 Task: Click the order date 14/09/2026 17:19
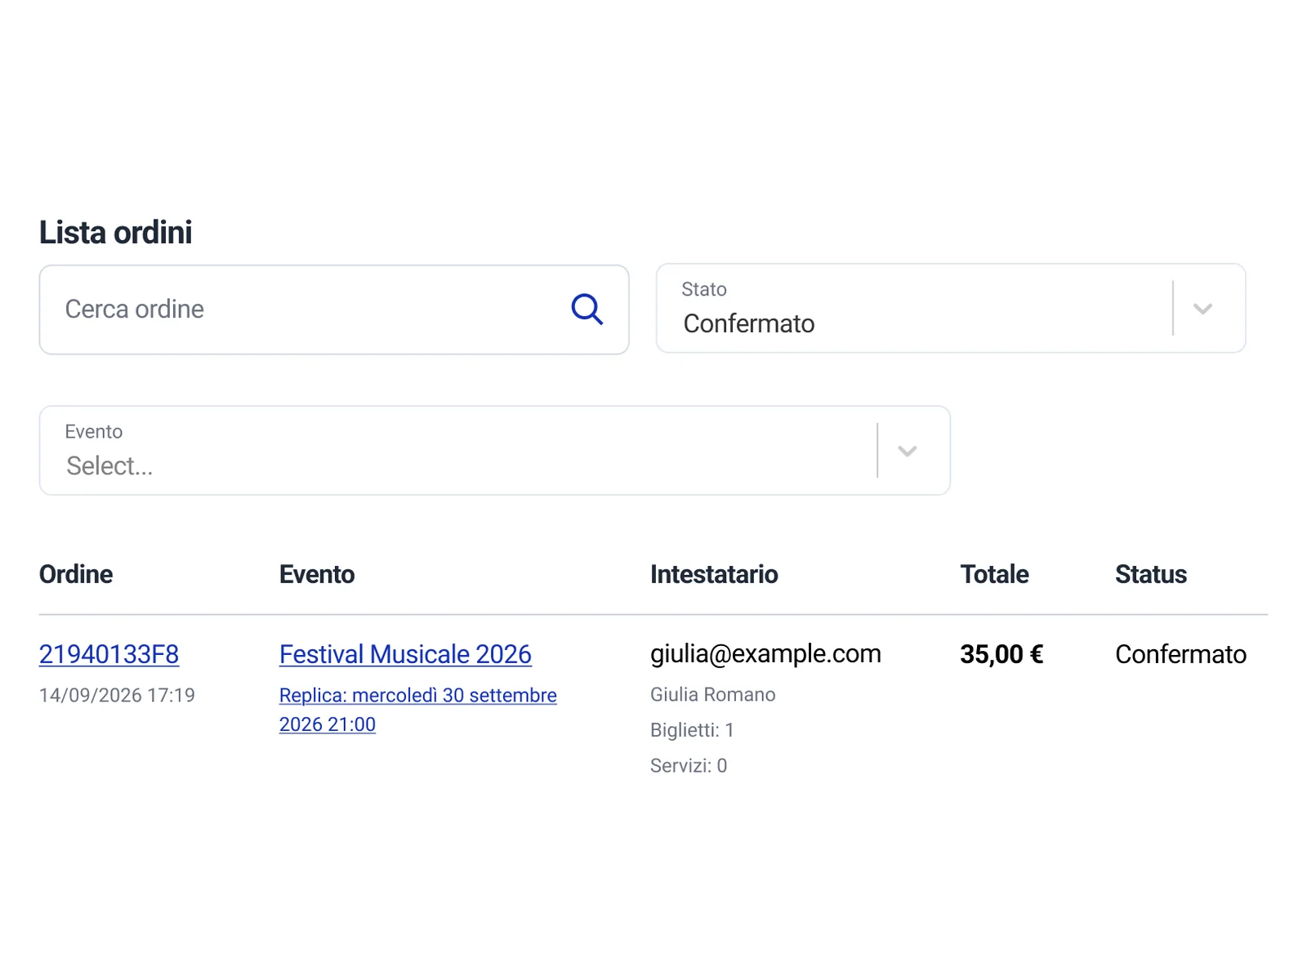point(117,695)
